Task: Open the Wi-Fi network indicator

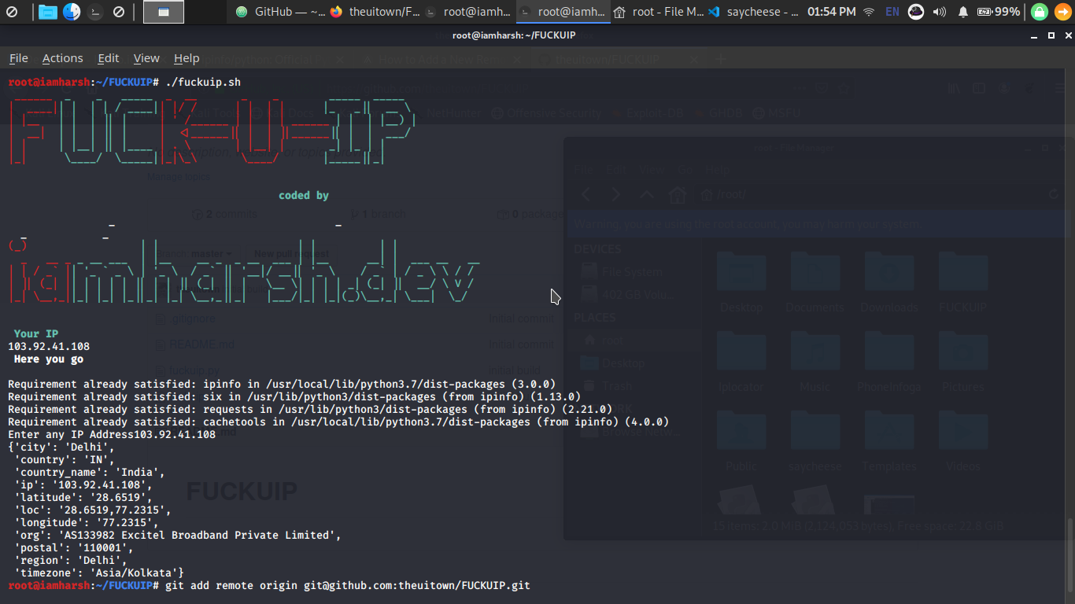Action: click(869, 12)
